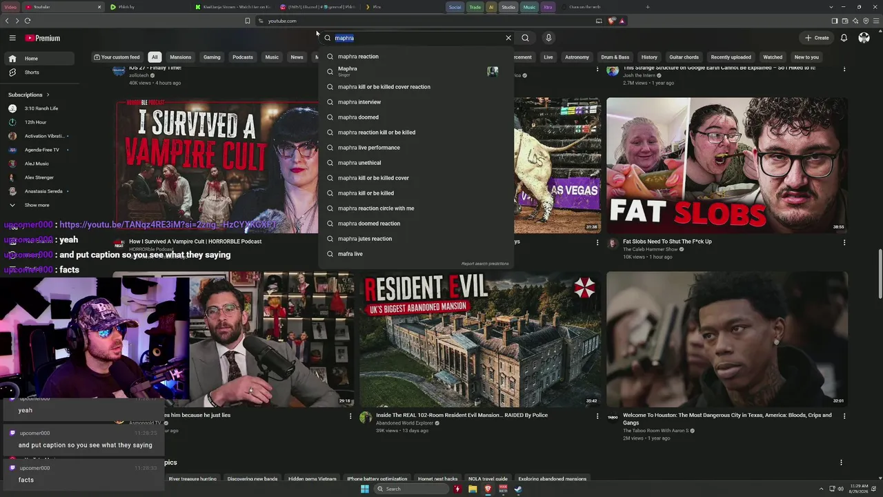Choose the suggestion maphra jutes reaction
Screen dimensions: 883x497
(x=416, y=239)
